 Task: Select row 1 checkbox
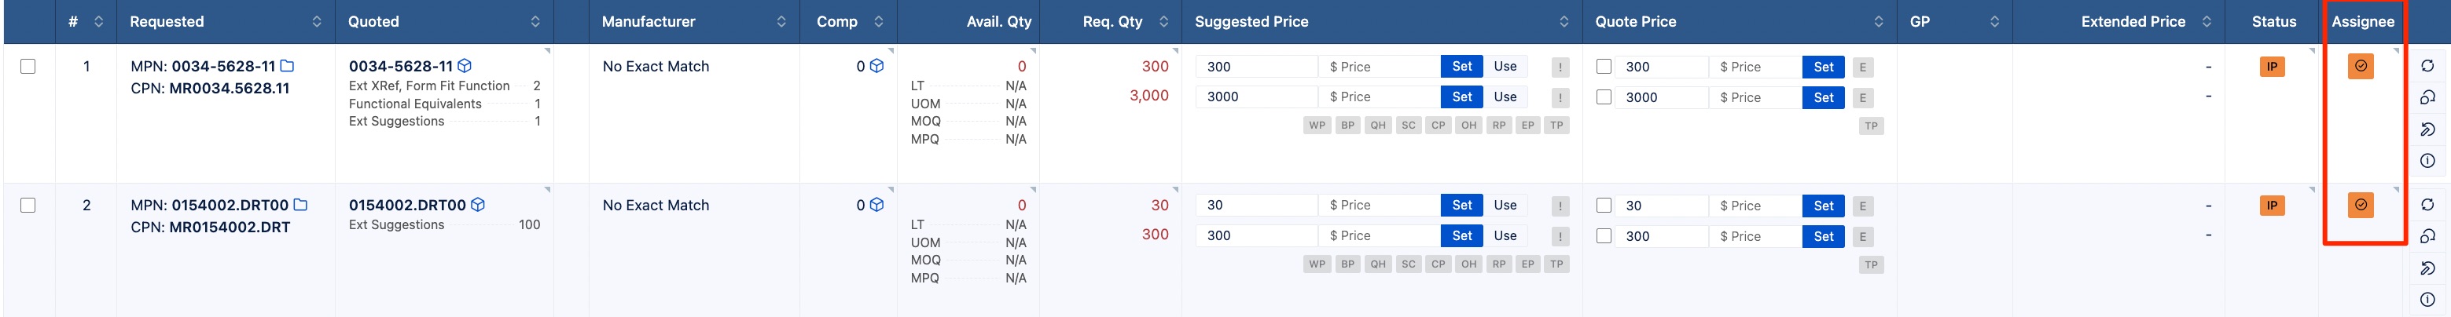[x=28, y=67]
